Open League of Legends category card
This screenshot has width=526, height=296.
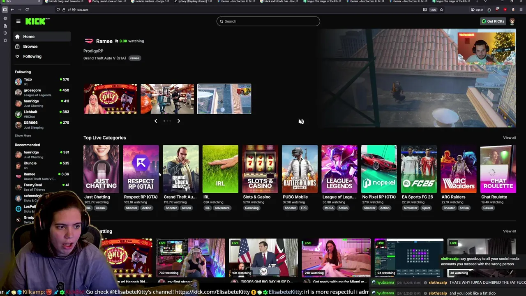(339, 169)
